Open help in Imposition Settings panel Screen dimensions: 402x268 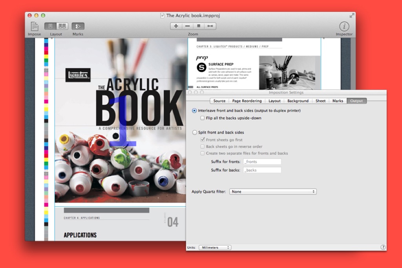383,247
